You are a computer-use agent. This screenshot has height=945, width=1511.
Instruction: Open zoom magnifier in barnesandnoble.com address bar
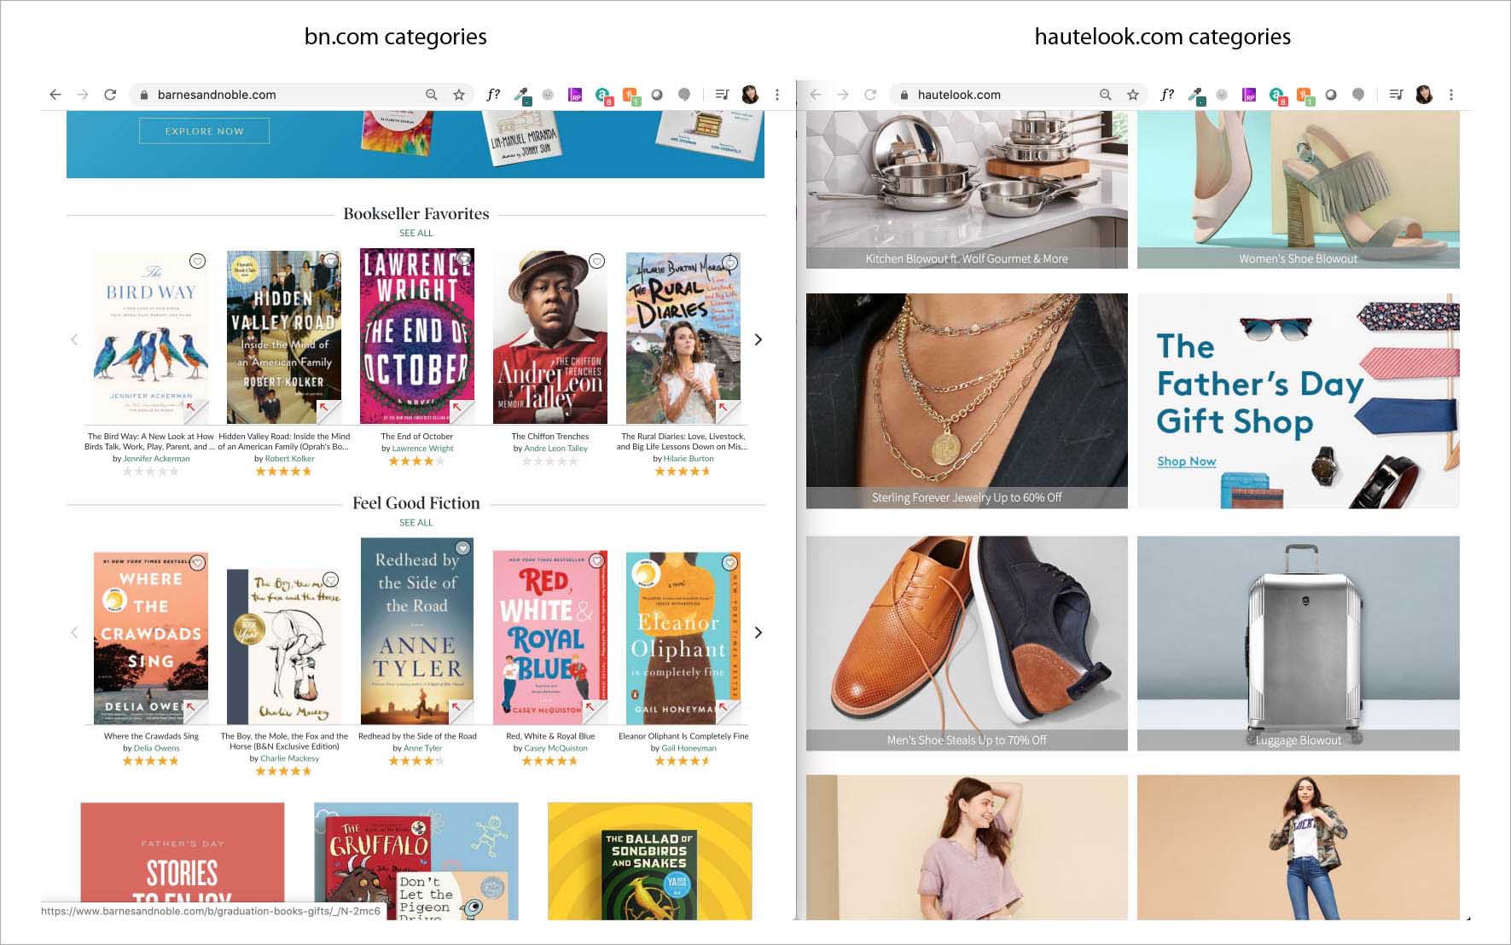click(x=432, y=95)
